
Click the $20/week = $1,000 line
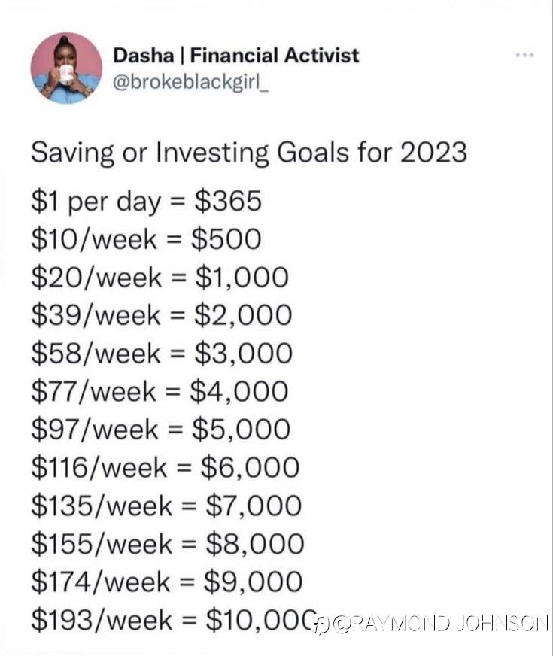160,278
